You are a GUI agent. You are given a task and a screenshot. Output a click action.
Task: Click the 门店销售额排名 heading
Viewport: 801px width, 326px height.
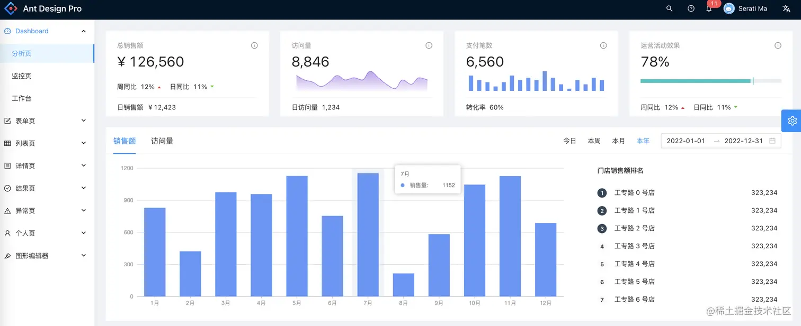620,171
